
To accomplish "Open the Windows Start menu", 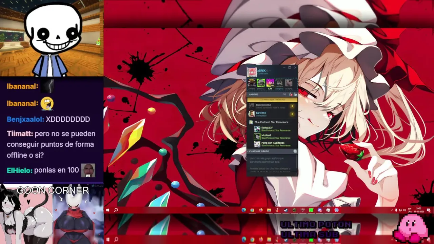I will coord(108,210).
